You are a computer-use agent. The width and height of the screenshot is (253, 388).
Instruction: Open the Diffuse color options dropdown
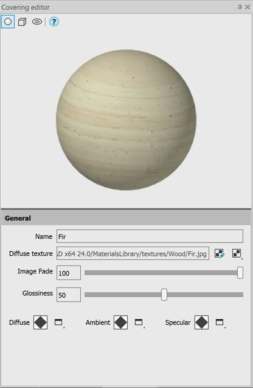pyautogui.click(x=59, y=322)
